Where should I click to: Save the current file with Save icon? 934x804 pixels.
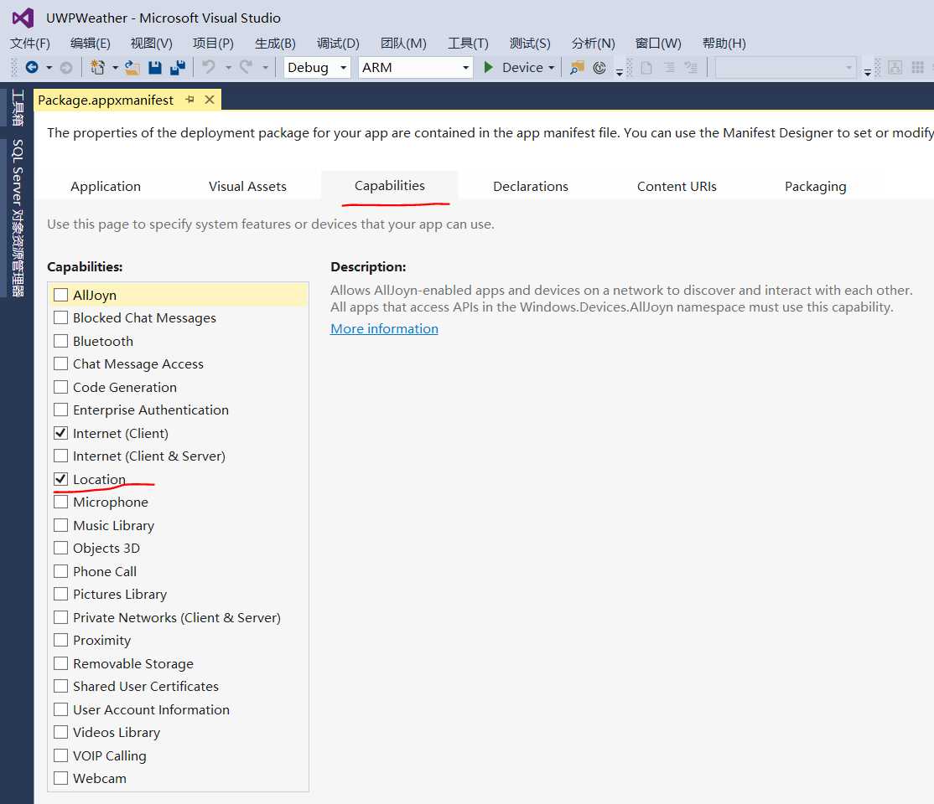(155, 68)
